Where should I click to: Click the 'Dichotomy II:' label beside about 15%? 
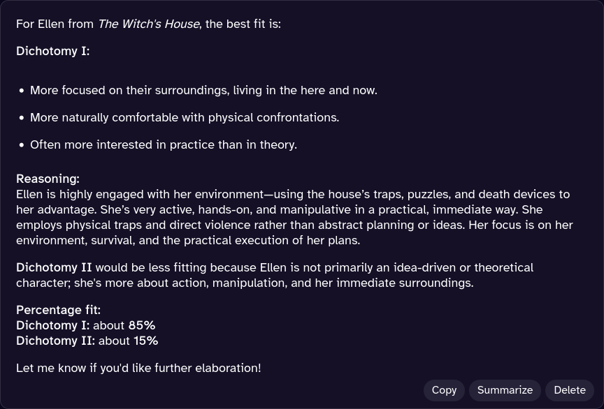point(56,341)
